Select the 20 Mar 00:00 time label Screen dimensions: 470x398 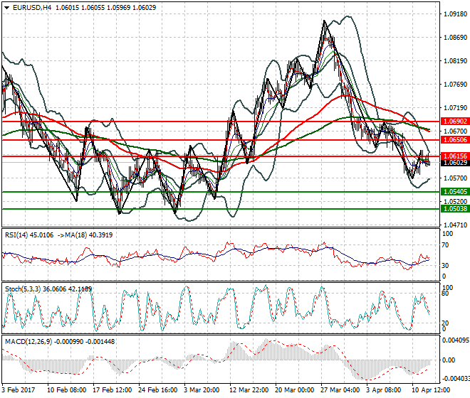tap(294, 390)
